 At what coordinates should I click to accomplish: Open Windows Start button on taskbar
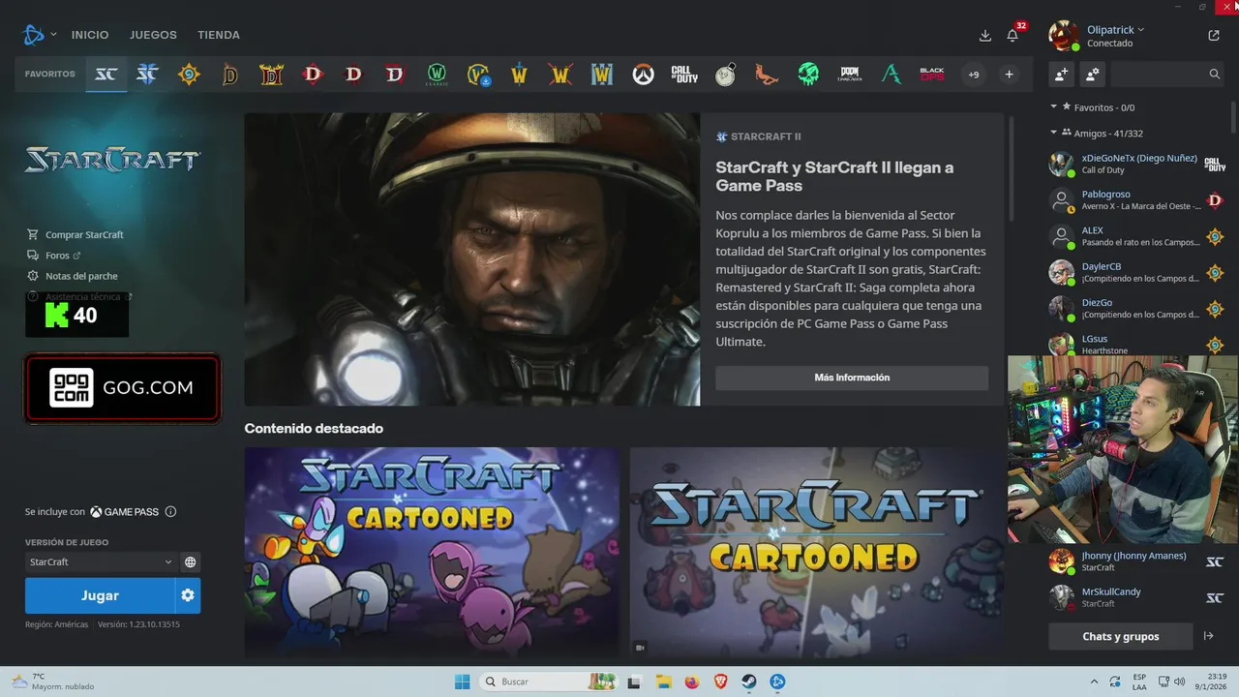[463, 682]
